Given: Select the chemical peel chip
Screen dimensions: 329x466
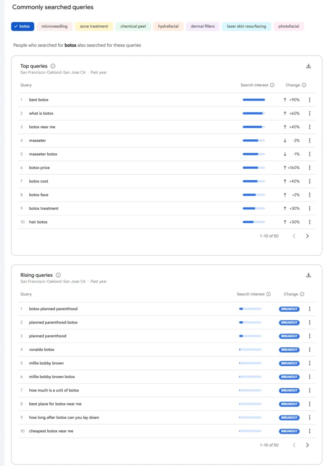Looking at the screenshot, I should (x=133, y=26).
